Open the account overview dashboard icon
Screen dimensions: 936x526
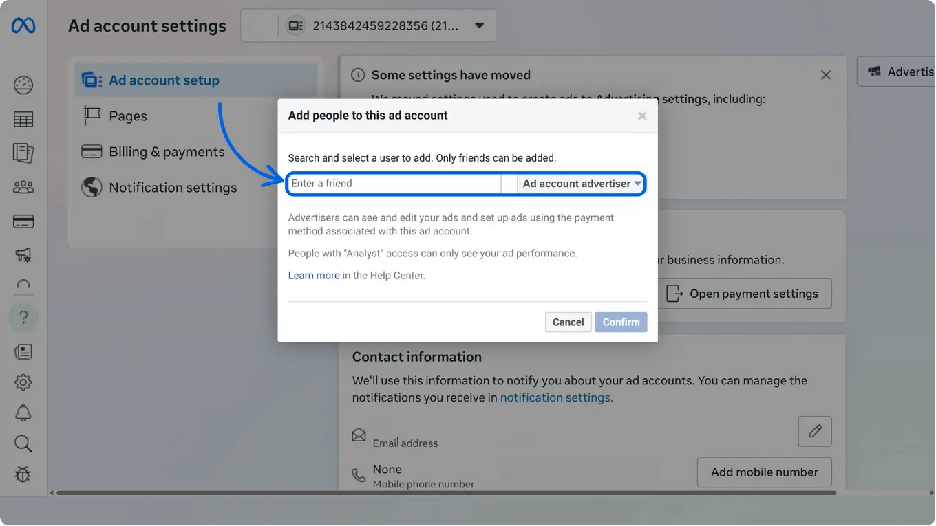[23, 85]
